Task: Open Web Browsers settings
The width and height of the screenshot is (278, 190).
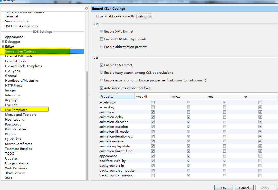Action: [16, 168]
